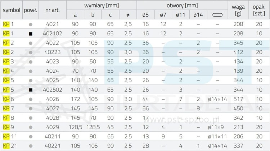Click the black square in article 402102 row
This screenshot has height=151, width=270.
(x=31, y=33)
